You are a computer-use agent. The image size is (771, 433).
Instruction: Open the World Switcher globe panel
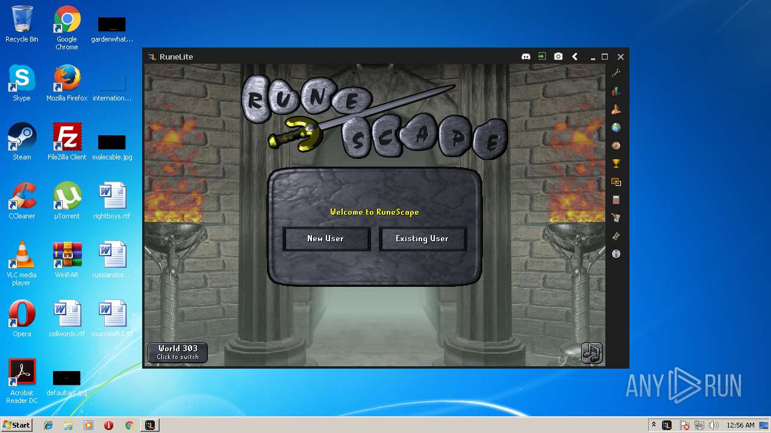(x=616, y=127)
